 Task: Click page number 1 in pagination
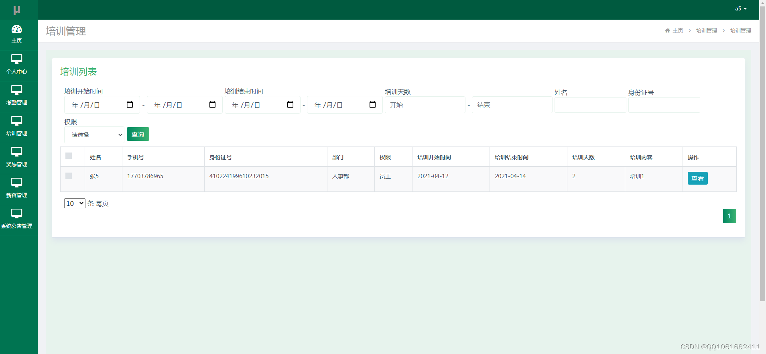click(x=729, y=216)
